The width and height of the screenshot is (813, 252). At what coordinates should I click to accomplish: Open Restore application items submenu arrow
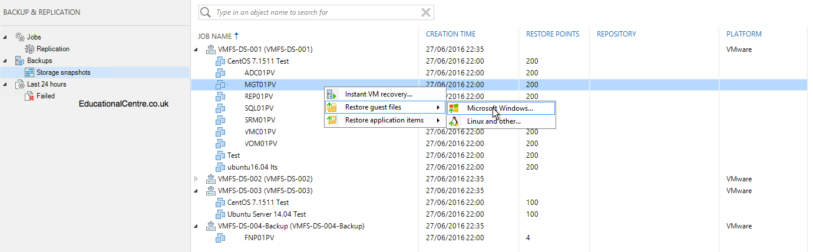pos(438,120)
